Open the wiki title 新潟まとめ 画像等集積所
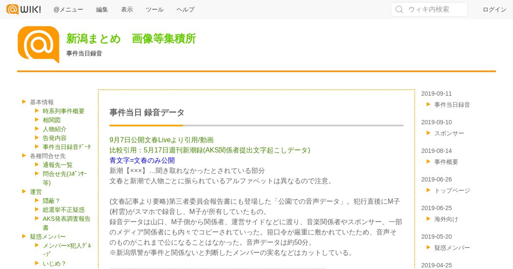This screenshot has height=269, width=513. tap(131, 38)
